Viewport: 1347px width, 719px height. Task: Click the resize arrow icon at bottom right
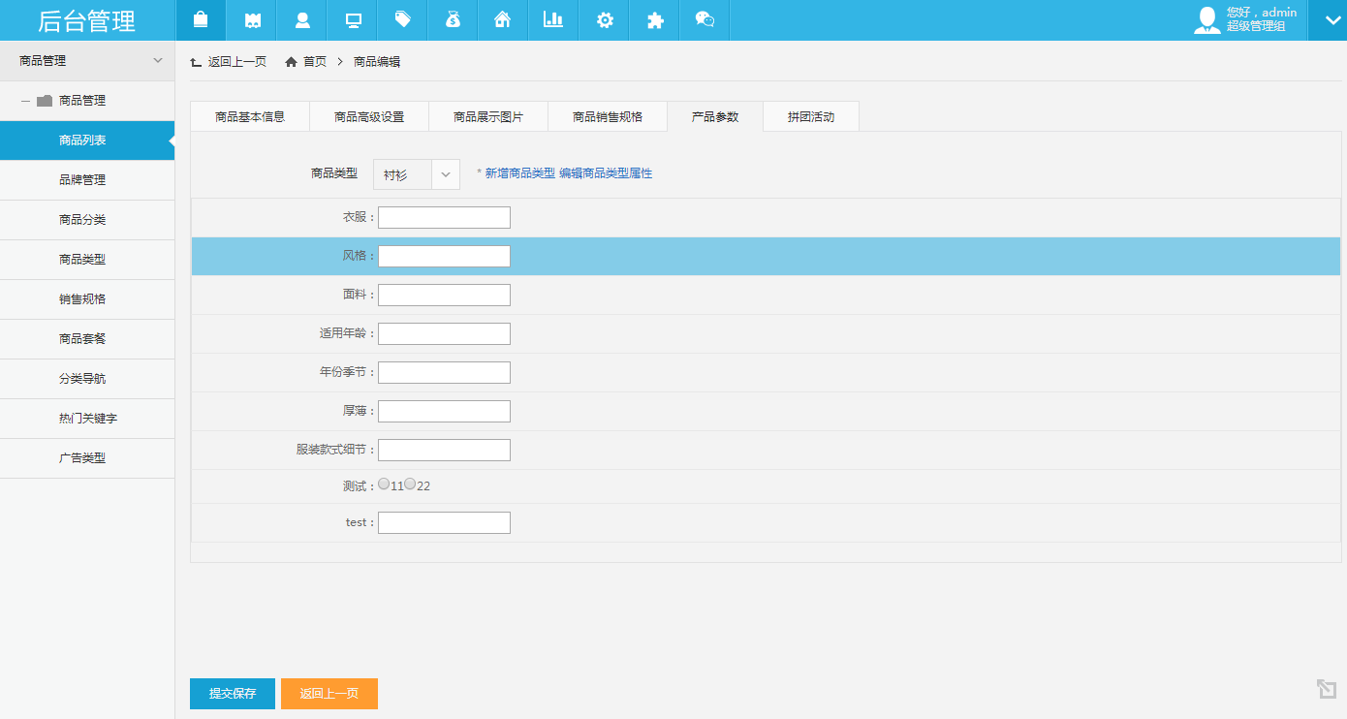click(x=1327, y=689)
